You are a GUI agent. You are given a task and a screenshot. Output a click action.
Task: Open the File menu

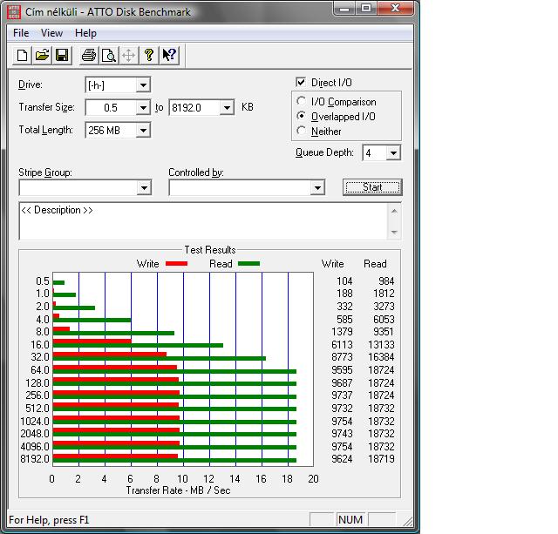[x=21, y=33]
